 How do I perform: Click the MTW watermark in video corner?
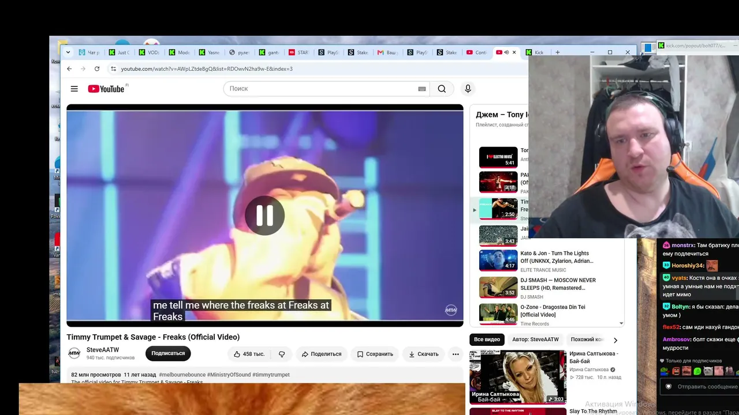(451, 310)
